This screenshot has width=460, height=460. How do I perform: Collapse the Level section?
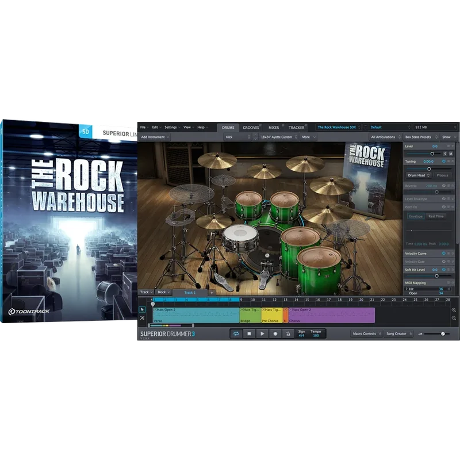453,146
